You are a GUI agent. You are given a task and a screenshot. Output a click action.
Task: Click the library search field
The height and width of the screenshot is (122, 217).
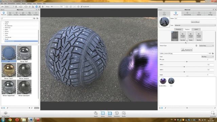point(17,18)
